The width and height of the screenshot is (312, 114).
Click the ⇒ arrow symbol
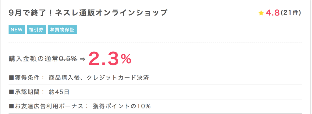82,59
